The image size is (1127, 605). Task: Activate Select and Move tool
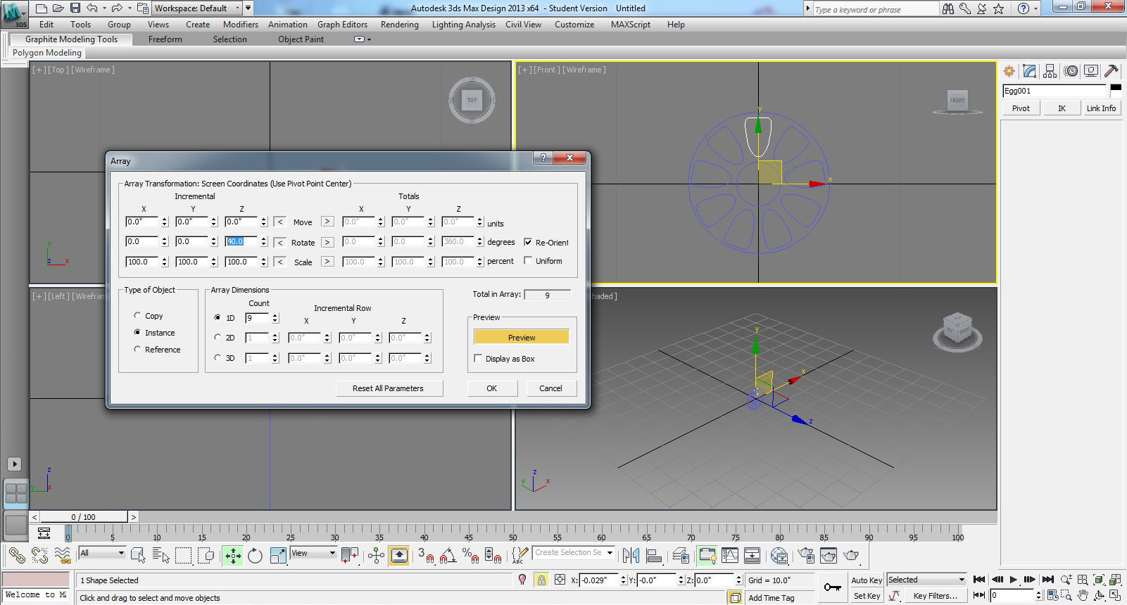click(x=233, y=556)
